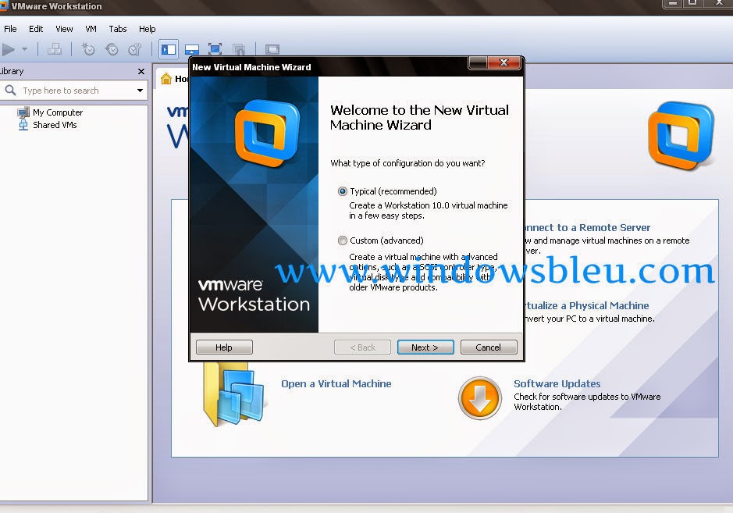This screenshot has width=733, height=513.
Task: Click the wizard Help button
Action: coord(224,347)
